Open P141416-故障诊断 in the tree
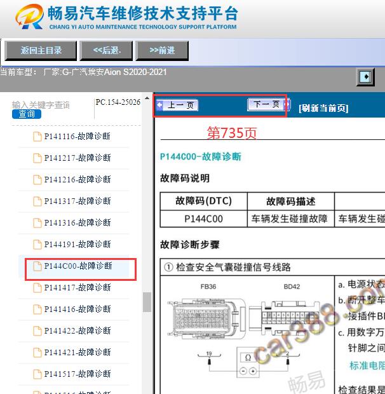385x394 pixels. click(x=78, y=309)
